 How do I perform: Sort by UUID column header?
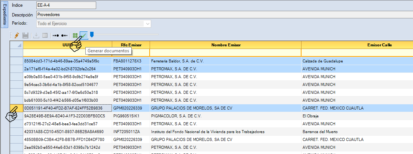pyautogui.click(x=67, y=45)
